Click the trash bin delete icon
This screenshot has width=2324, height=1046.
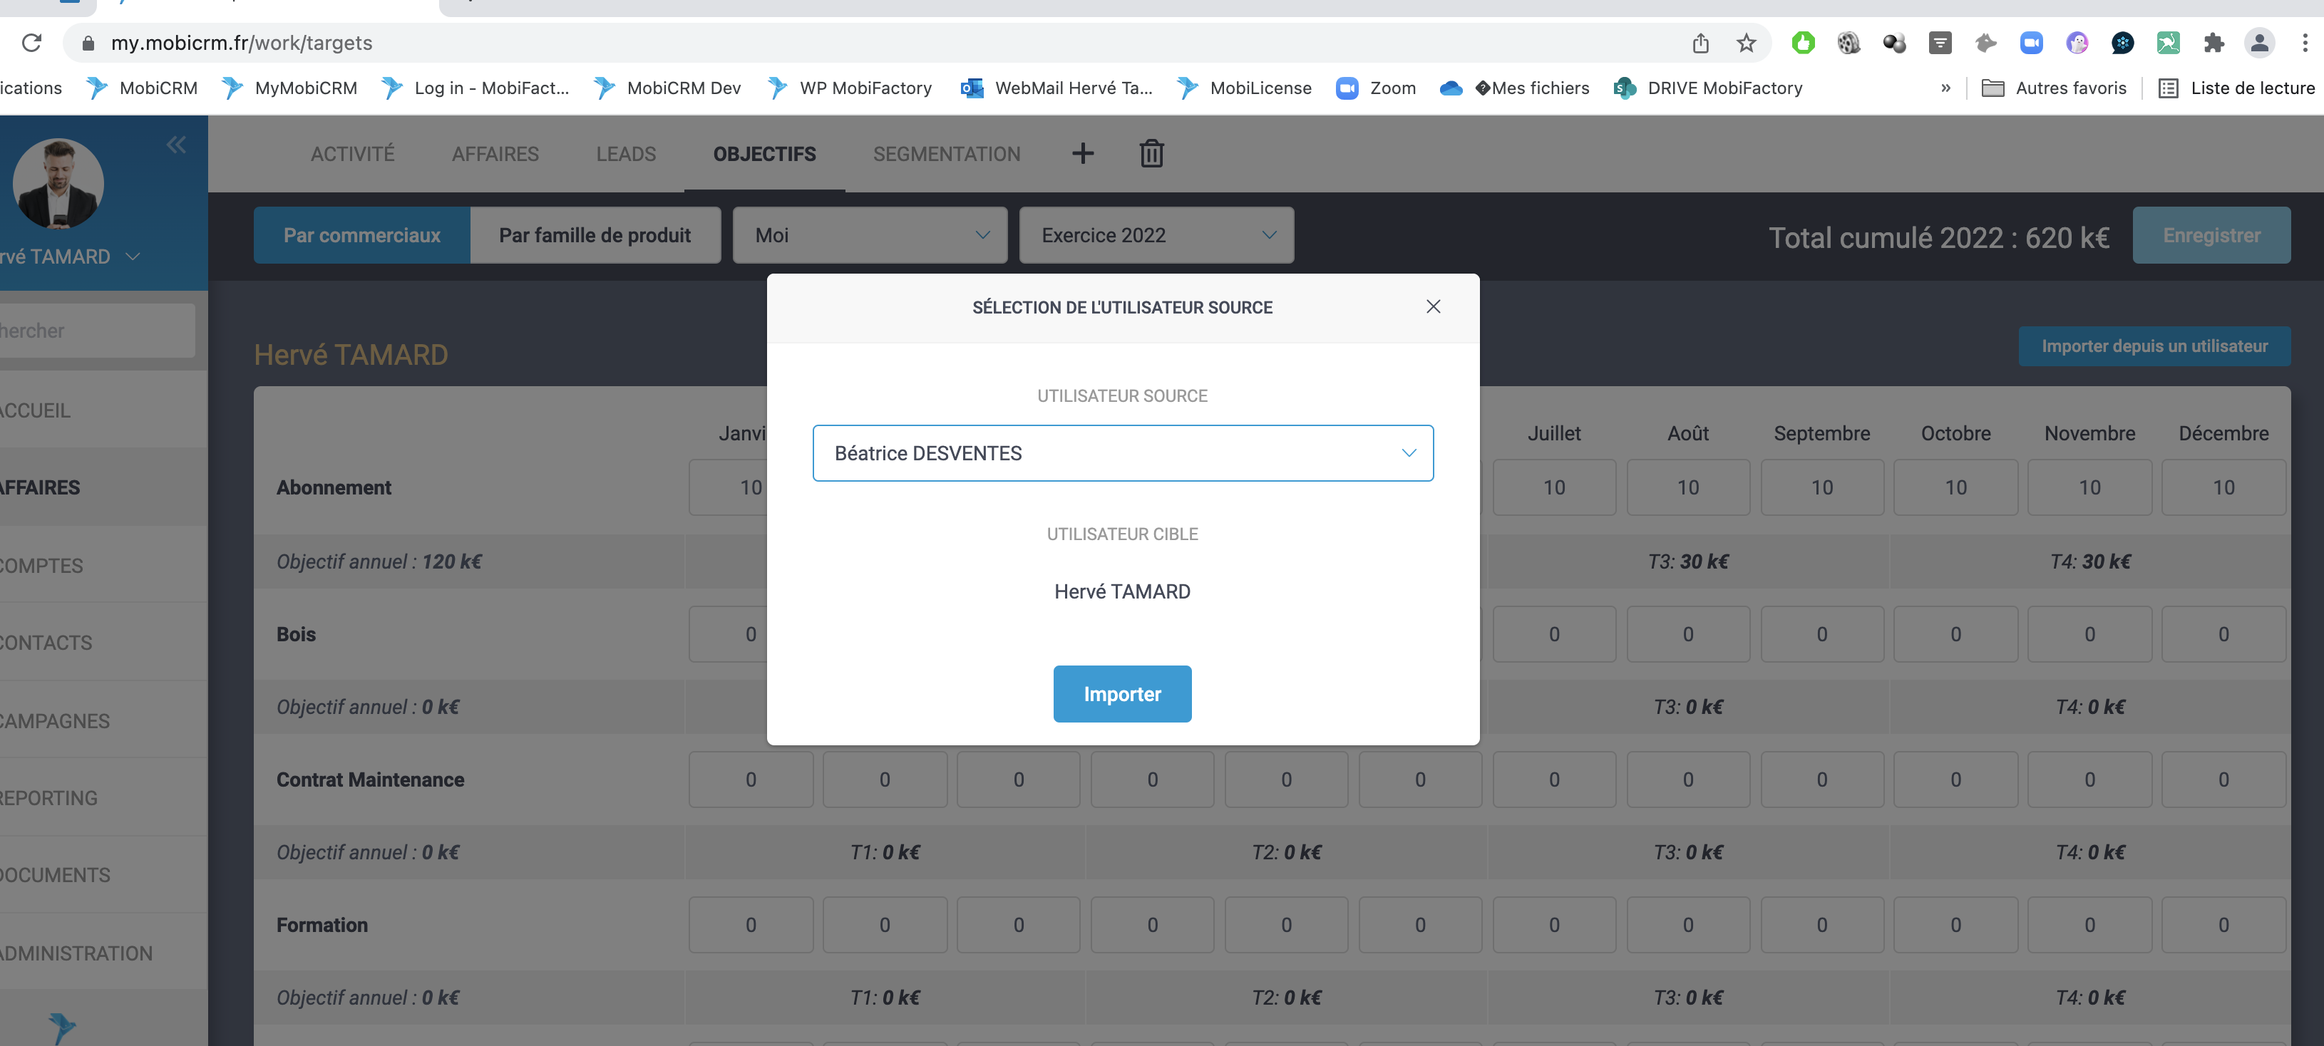[1151, 153]
